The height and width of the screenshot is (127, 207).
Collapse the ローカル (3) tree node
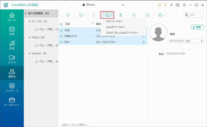(x=30, y=21)
